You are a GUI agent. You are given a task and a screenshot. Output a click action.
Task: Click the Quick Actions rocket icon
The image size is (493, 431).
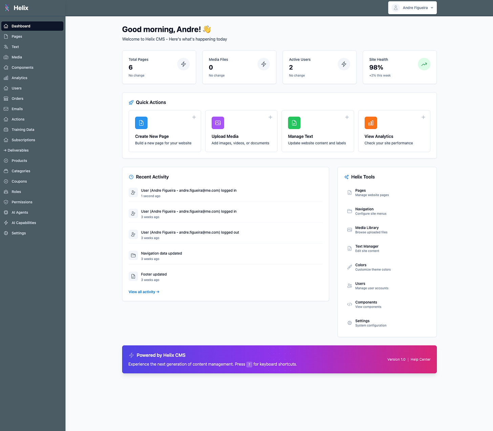(131, 103)
